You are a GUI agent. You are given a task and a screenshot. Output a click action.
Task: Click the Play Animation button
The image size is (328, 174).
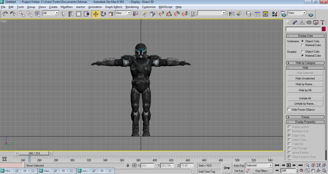(x=289, y=165)
